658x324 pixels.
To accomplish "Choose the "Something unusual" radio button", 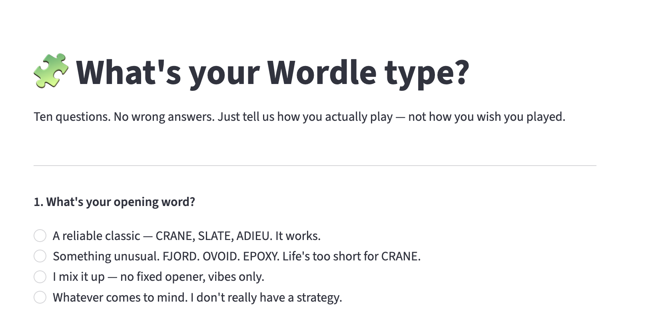I will [40, 256].
